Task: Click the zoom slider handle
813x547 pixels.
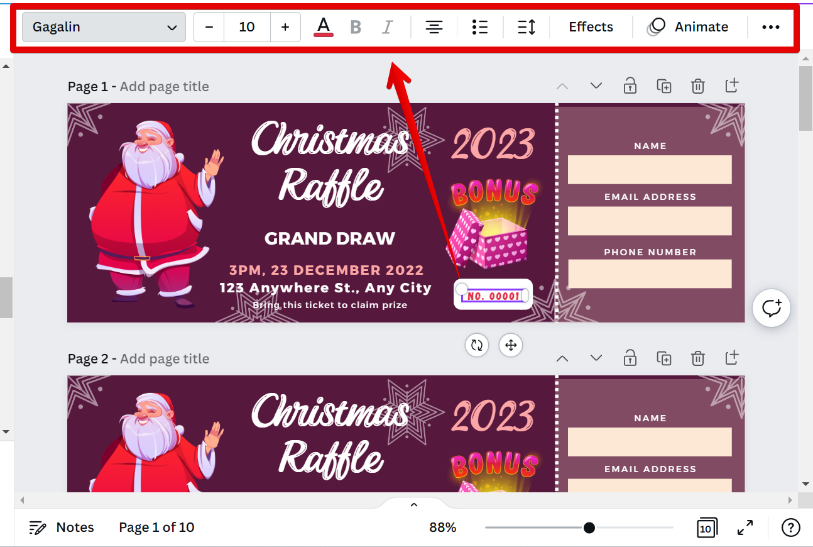Action: [589, 528]
